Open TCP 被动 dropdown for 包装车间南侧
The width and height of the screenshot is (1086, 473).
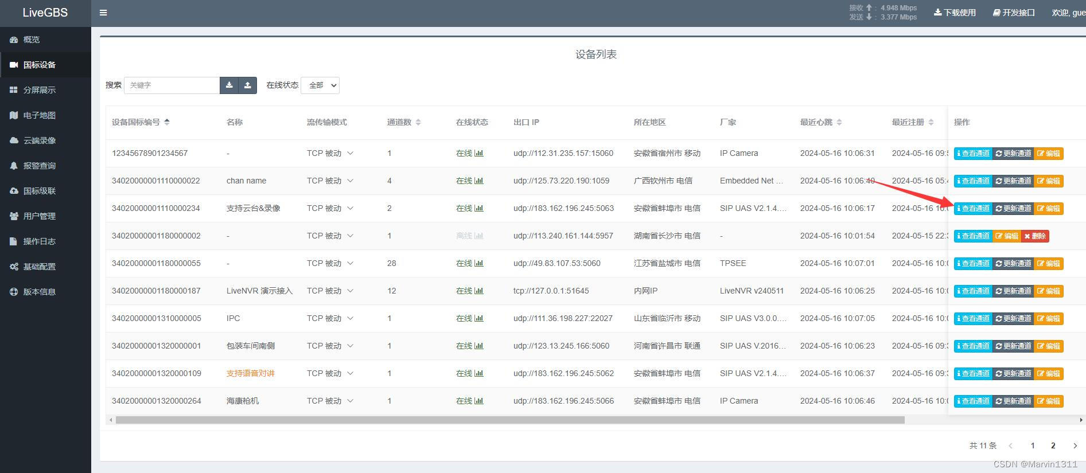330,346
